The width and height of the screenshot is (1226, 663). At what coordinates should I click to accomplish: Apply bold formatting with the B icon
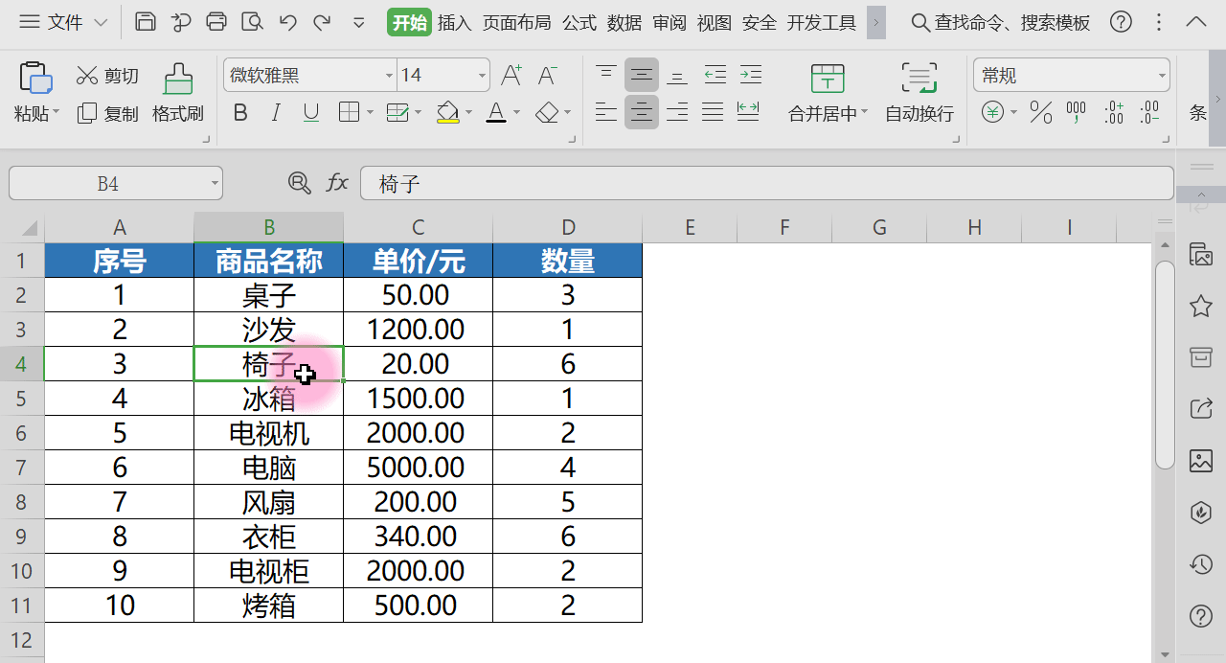coord(239,112)
